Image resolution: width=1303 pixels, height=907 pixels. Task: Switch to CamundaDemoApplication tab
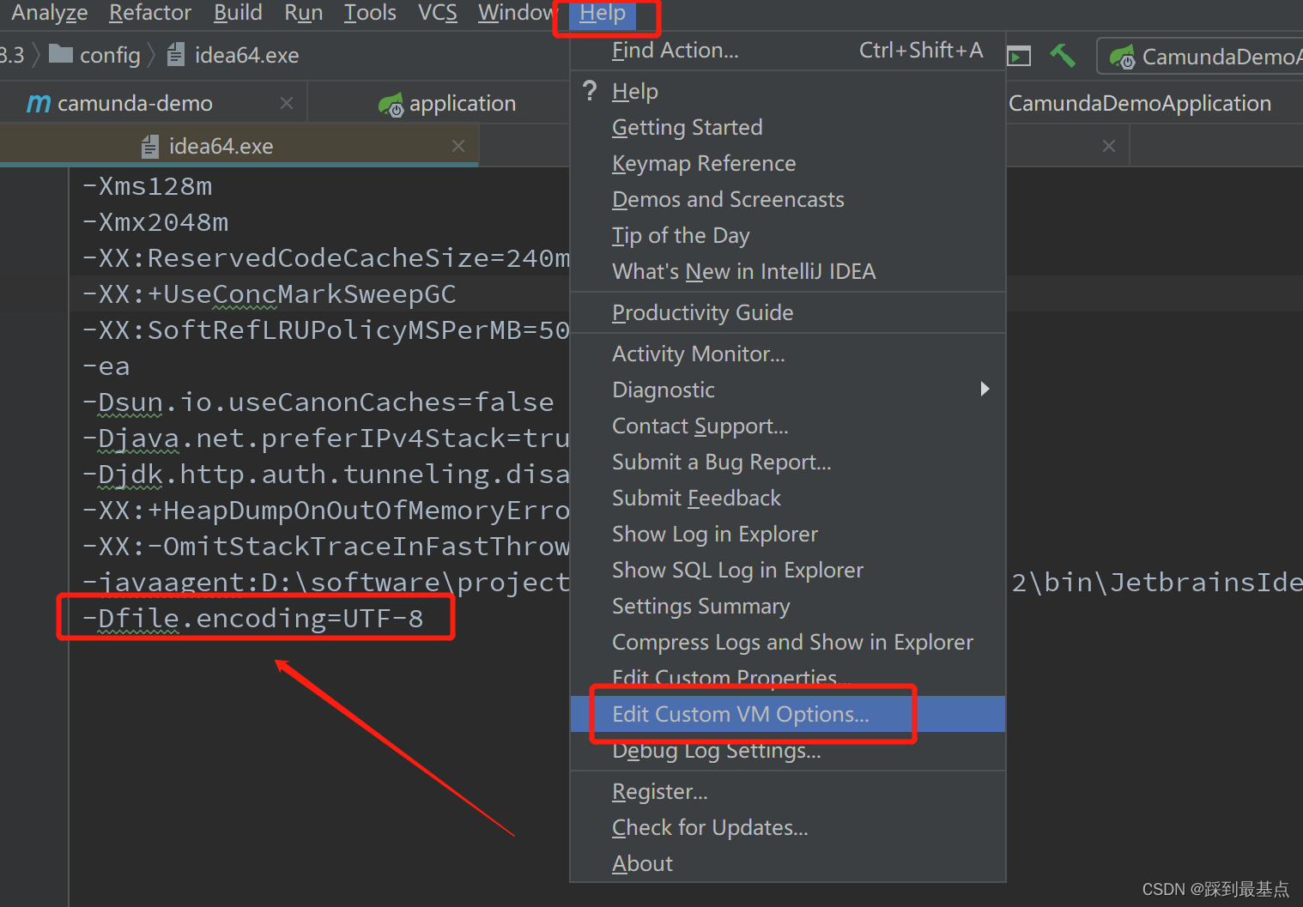tap(1139, 103)
